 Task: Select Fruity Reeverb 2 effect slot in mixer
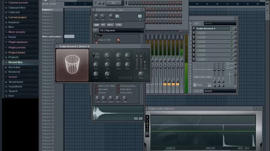click(x=213, y=29)
